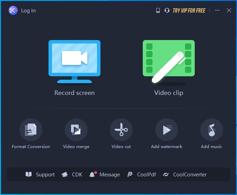Close the application window

click(229, 10)
